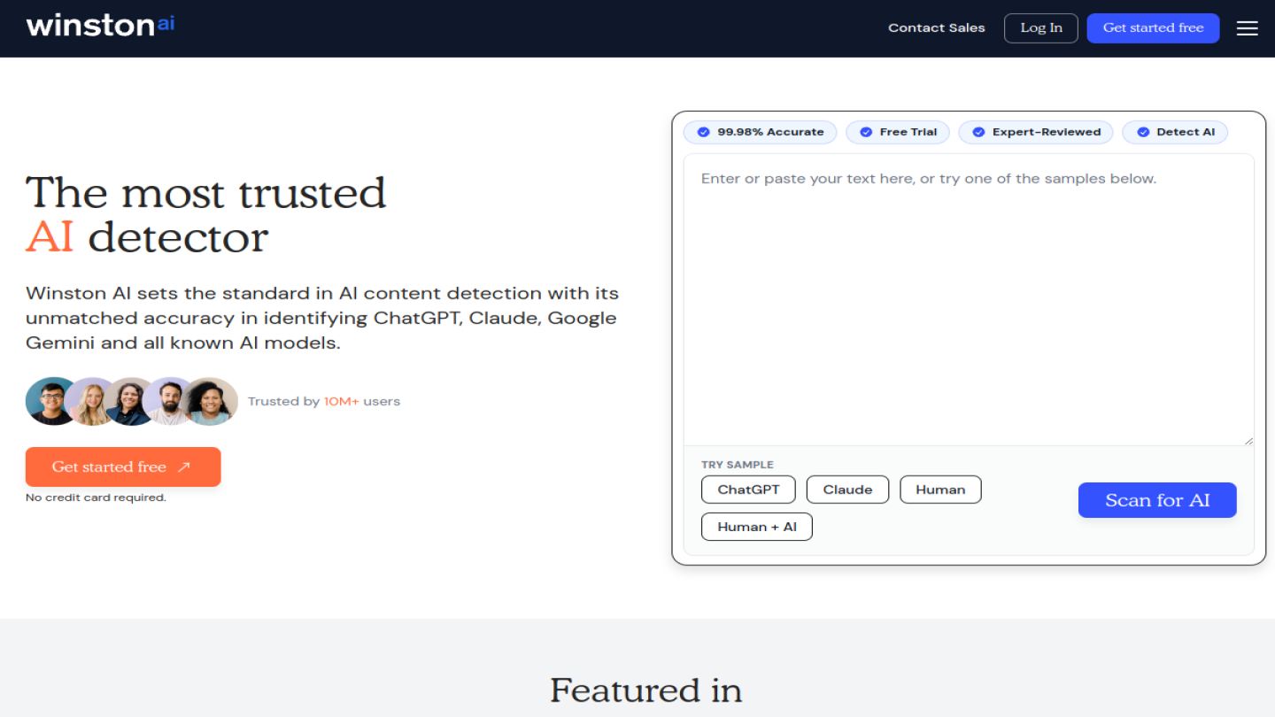Click the TRY SAMPLE label

(x=738, y=465)
